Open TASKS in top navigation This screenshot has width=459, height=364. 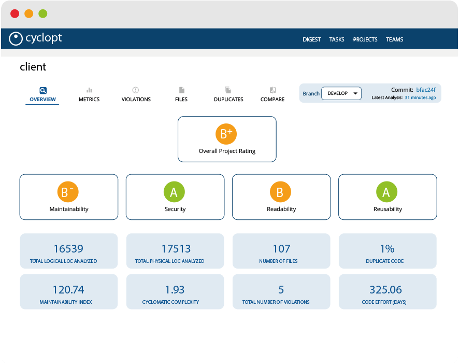pyautogui.click(x=337, y=39)
